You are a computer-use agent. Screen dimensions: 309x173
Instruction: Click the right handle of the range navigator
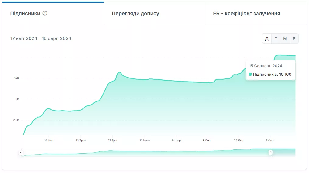click(271, 152)
